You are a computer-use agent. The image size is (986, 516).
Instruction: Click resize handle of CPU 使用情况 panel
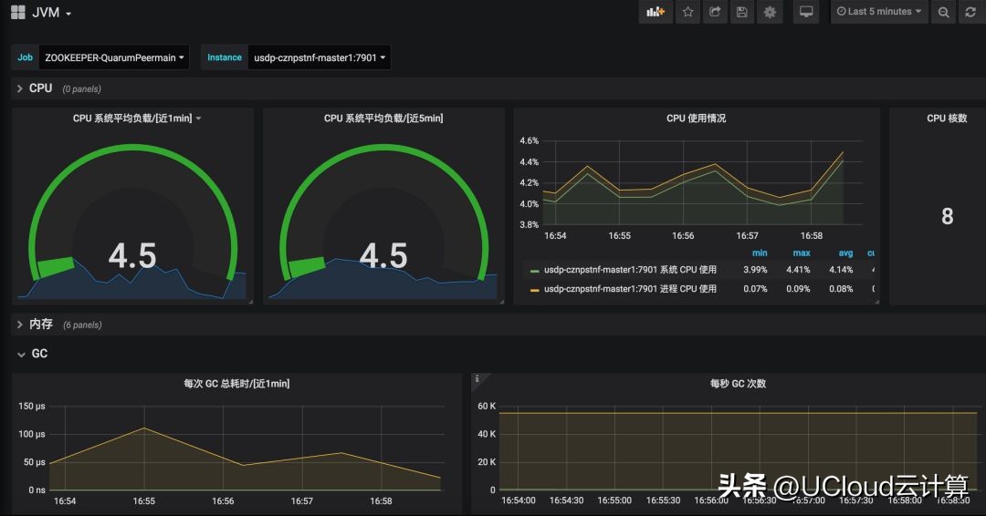pyautogui.click(x=876, y=302)
